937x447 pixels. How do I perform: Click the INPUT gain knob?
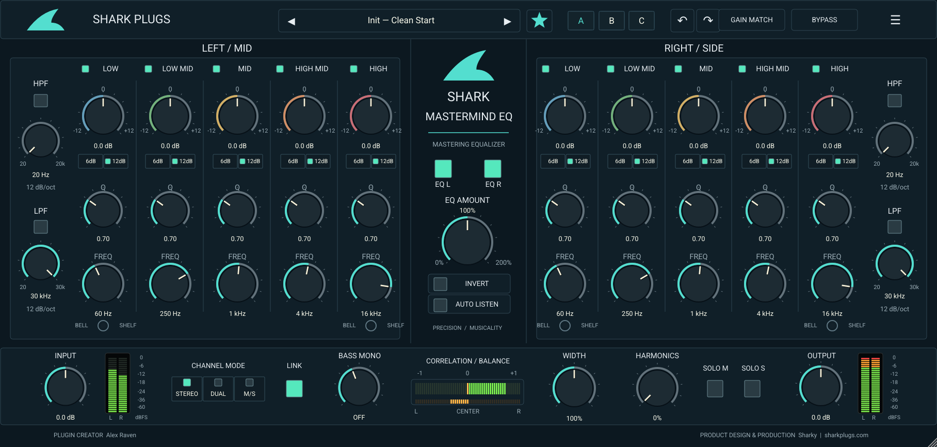click(66, 388)
